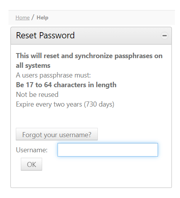The image size is (180, 198).
Task: Click 'A users passphrase must:' text
Action: point(53,75)
